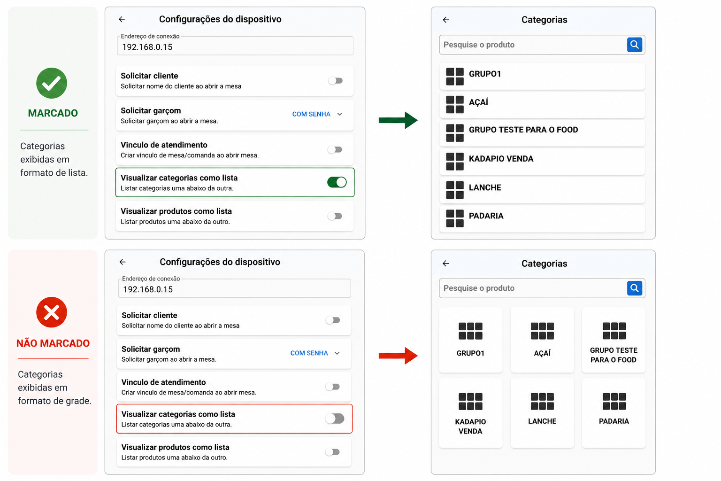Screen dimensions: 721x481
Task: Click the grid icon beside GRUPO1 in list
Action: click(455, 77)
